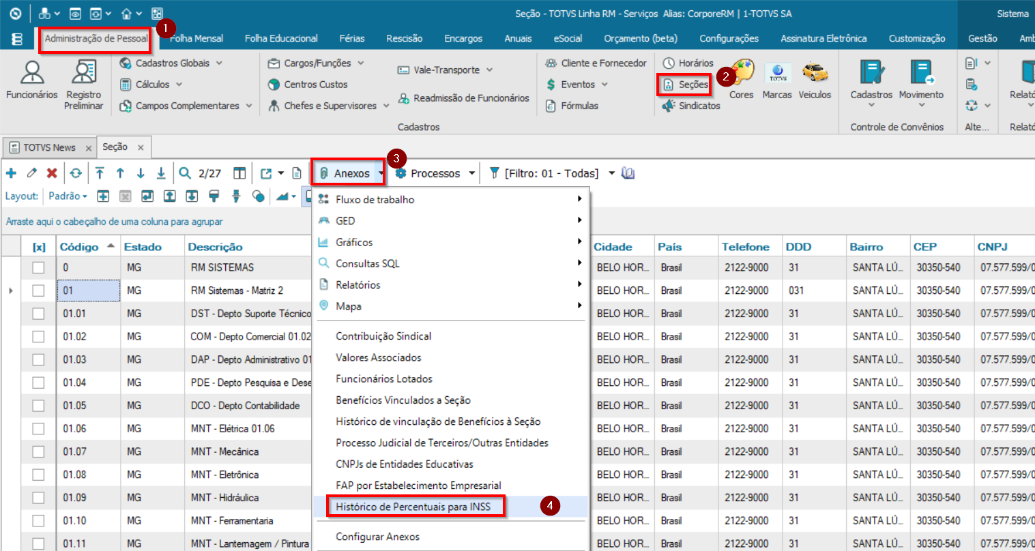Screen dimensions: 1035x551
Task: Tick the checkbox for row 01.07
Action: pyautogui.click(x=38, y=451)
